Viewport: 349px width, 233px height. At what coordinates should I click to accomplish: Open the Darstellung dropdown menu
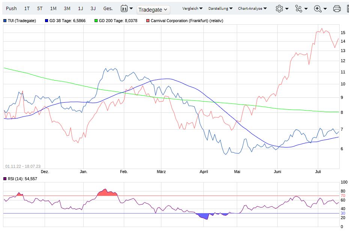220,9
